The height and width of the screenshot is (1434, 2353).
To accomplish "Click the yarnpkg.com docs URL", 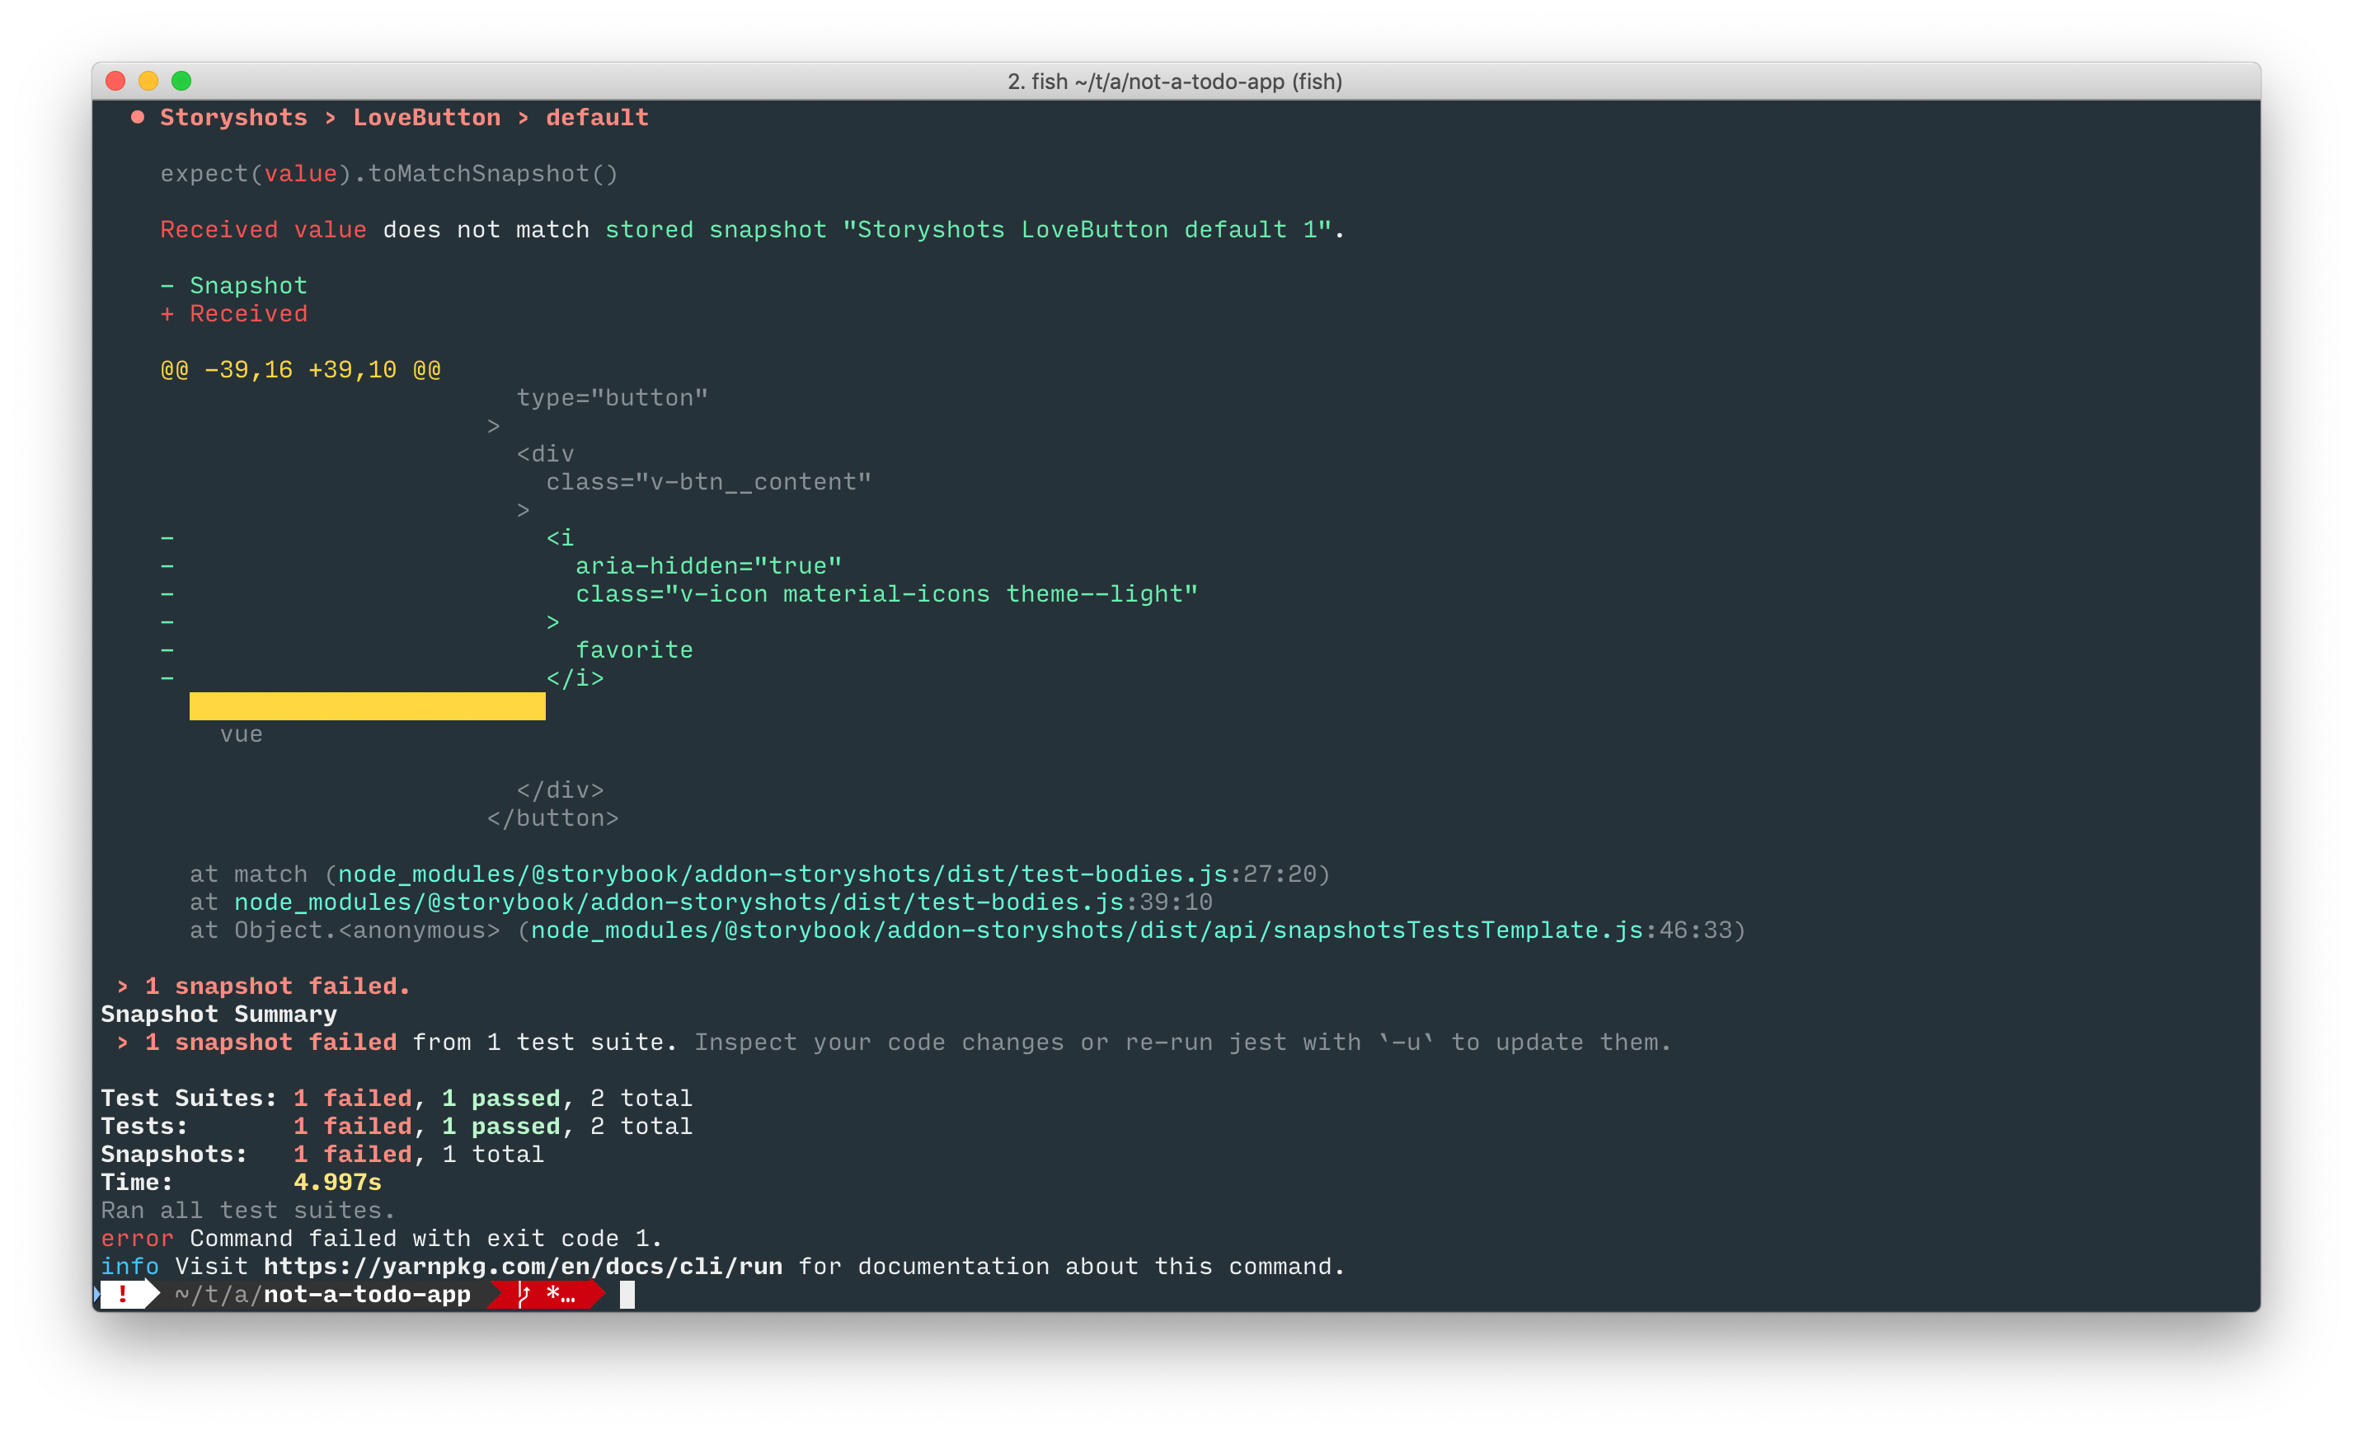I will [523, 1266].
